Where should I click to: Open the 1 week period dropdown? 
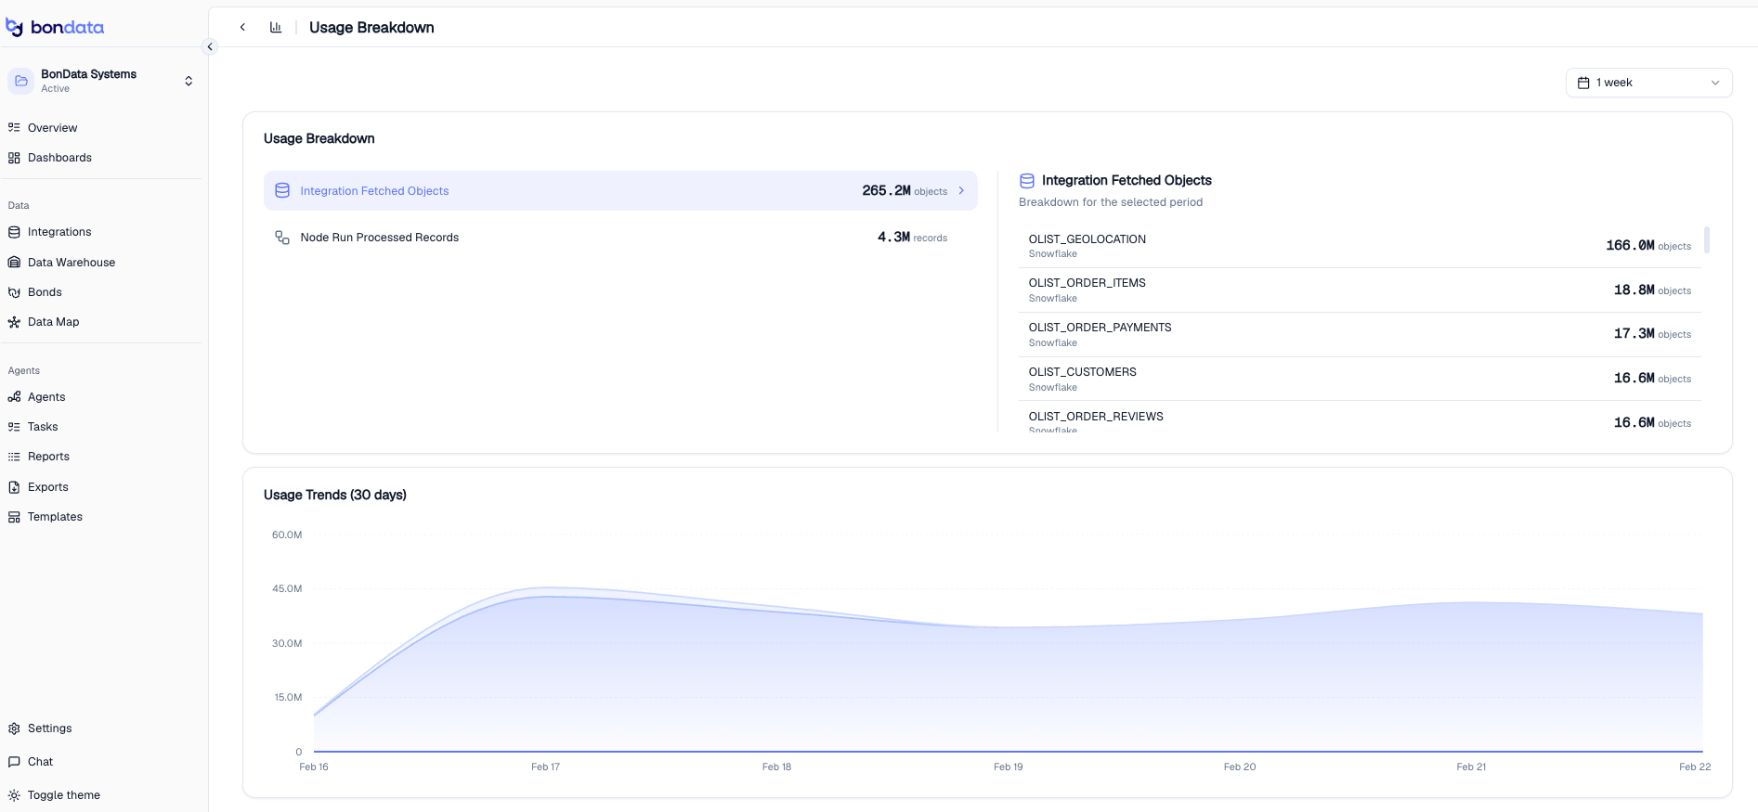[x=1648, y=83]
